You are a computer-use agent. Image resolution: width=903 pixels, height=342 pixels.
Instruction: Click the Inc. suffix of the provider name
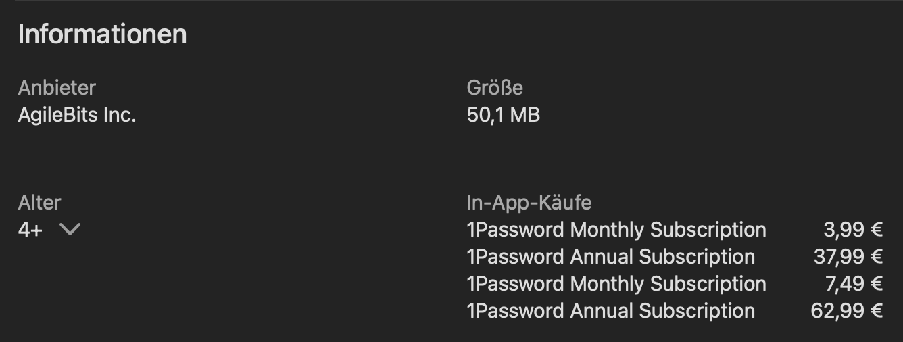(x=119, y=115)
